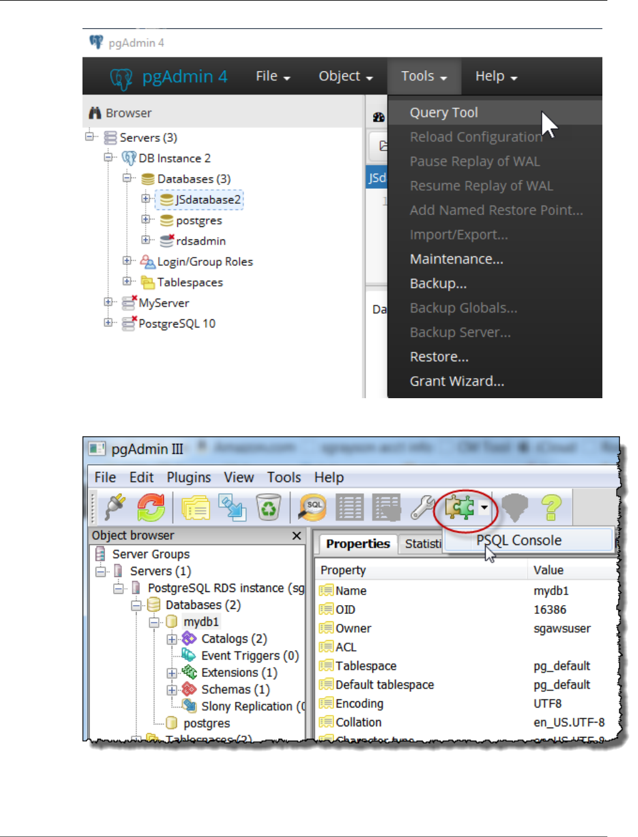Click the Extensions (1) puzzle icon
Image resolution: width=638 pixels, height=837 pixels.
click(189, 672)
